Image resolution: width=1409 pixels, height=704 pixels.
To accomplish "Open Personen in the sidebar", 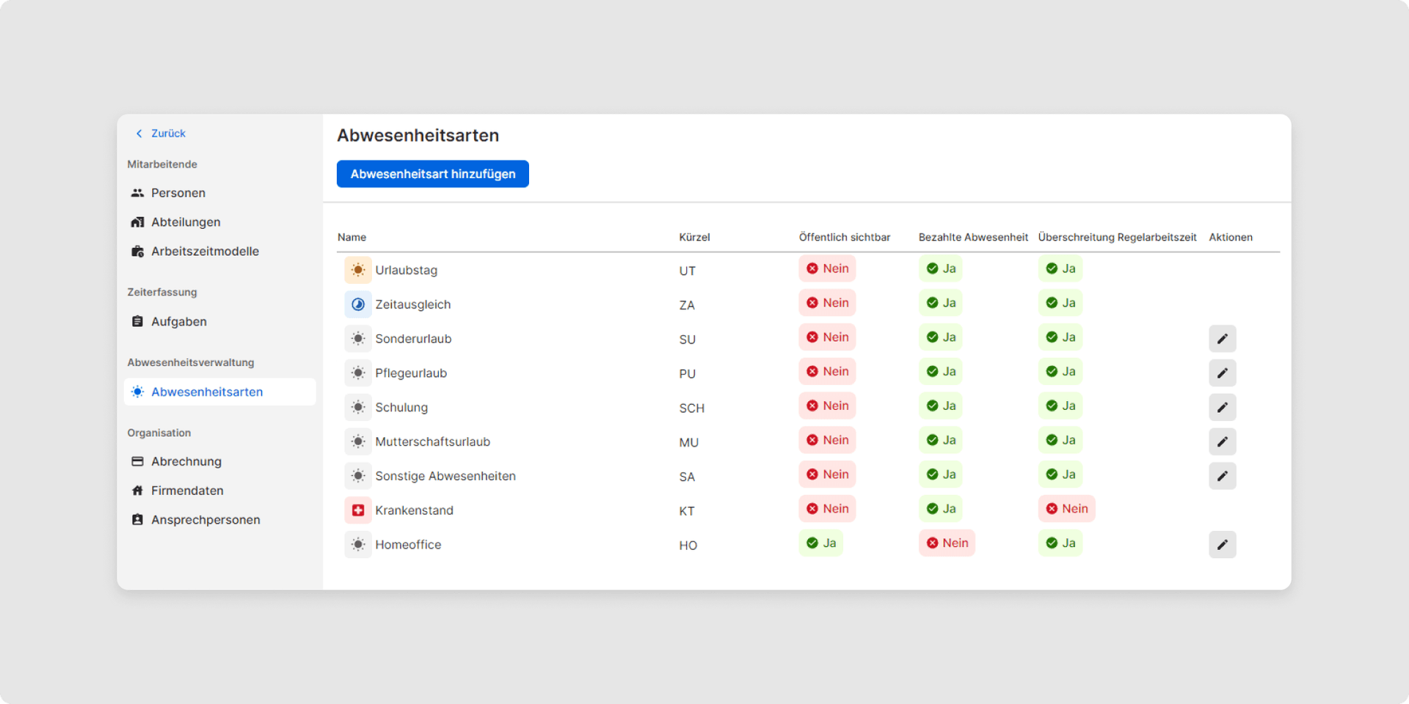I will 178,193.
